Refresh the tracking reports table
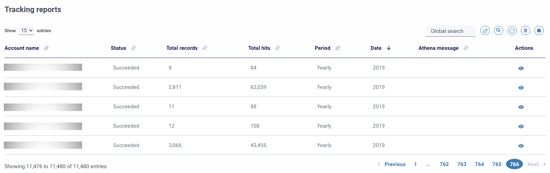 (x=512, y=31)
